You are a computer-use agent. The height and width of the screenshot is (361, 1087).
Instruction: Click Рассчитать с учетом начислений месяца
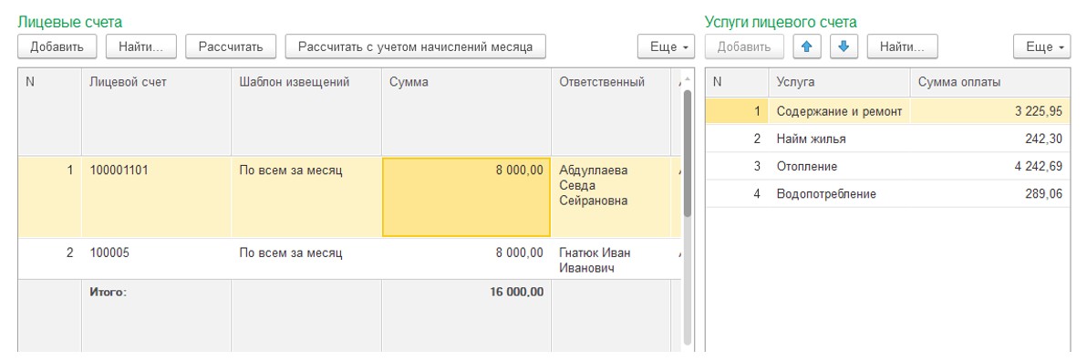coord(415,46)
